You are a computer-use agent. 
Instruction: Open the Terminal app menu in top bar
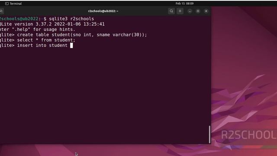pyautogui.click(x=13, y=3)
